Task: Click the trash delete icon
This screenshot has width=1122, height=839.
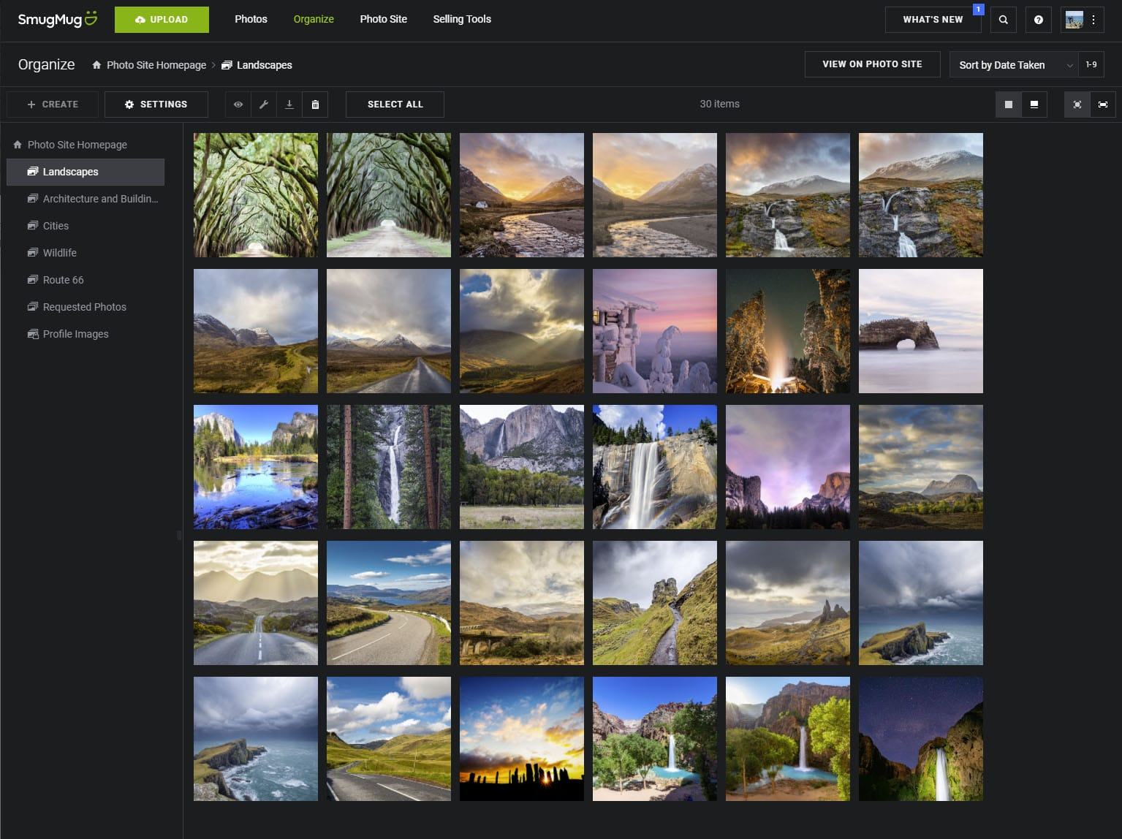Action: (315, 104)
